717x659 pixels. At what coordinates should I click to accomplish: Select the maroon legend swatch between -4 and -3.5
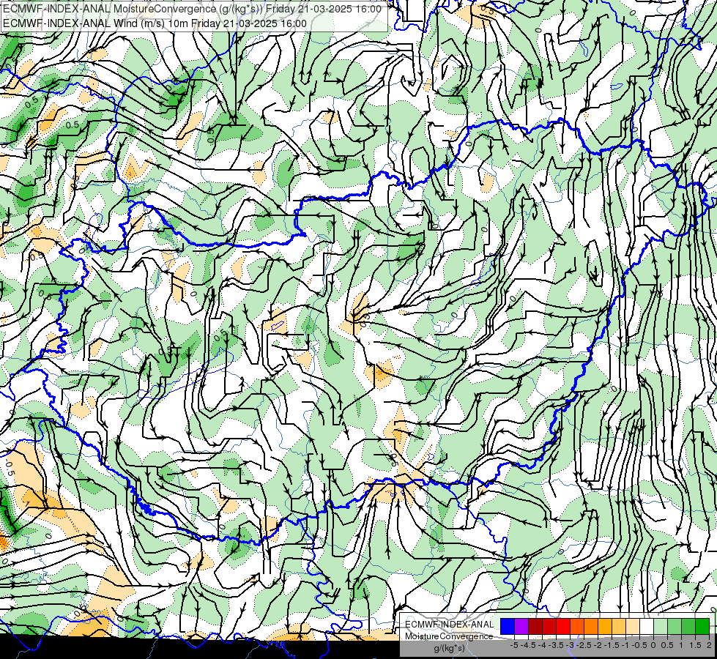pyautogui.click(x=535, y=626)
